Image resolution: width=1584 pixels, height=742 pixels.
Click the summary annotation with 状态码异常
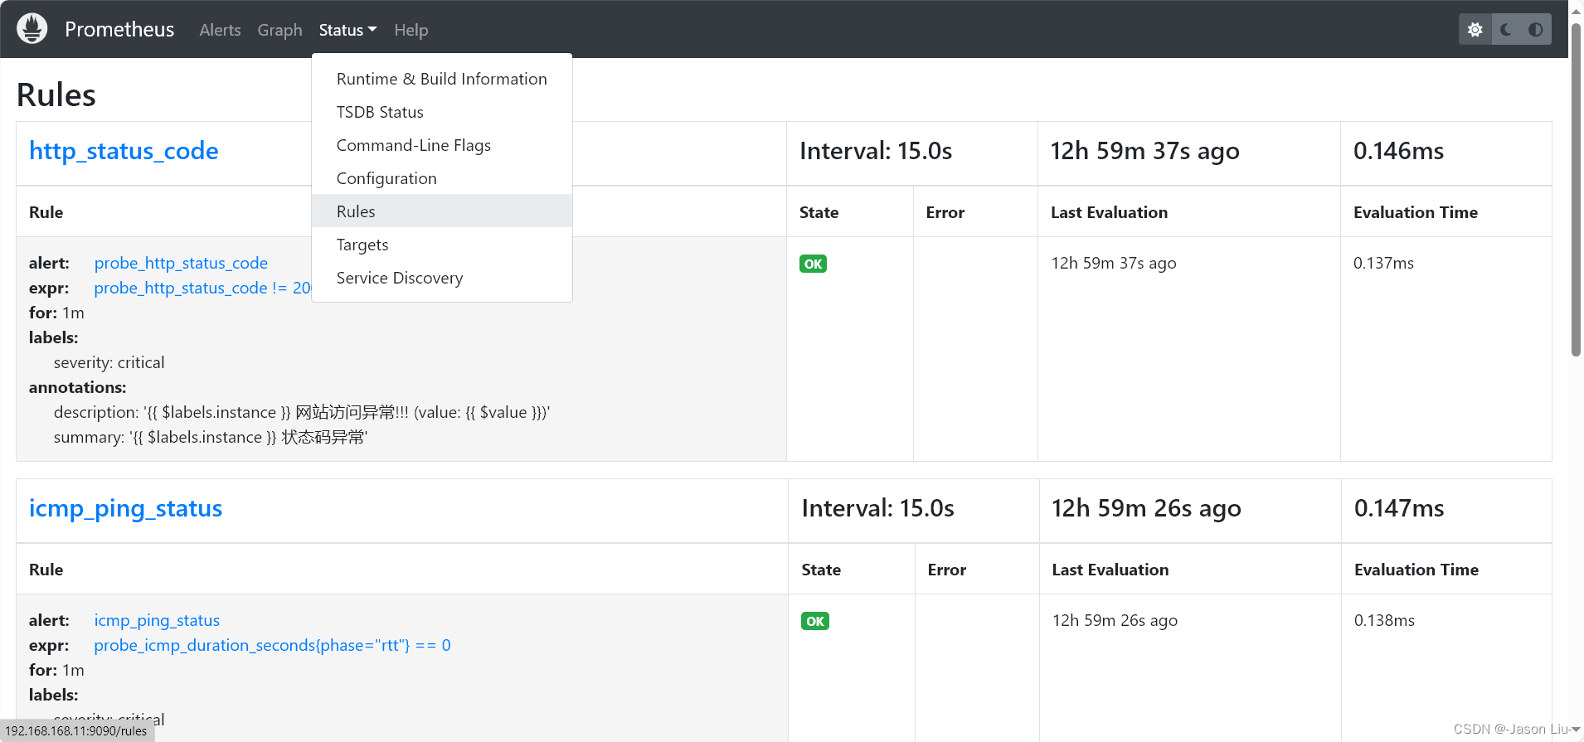click(211, 437)
